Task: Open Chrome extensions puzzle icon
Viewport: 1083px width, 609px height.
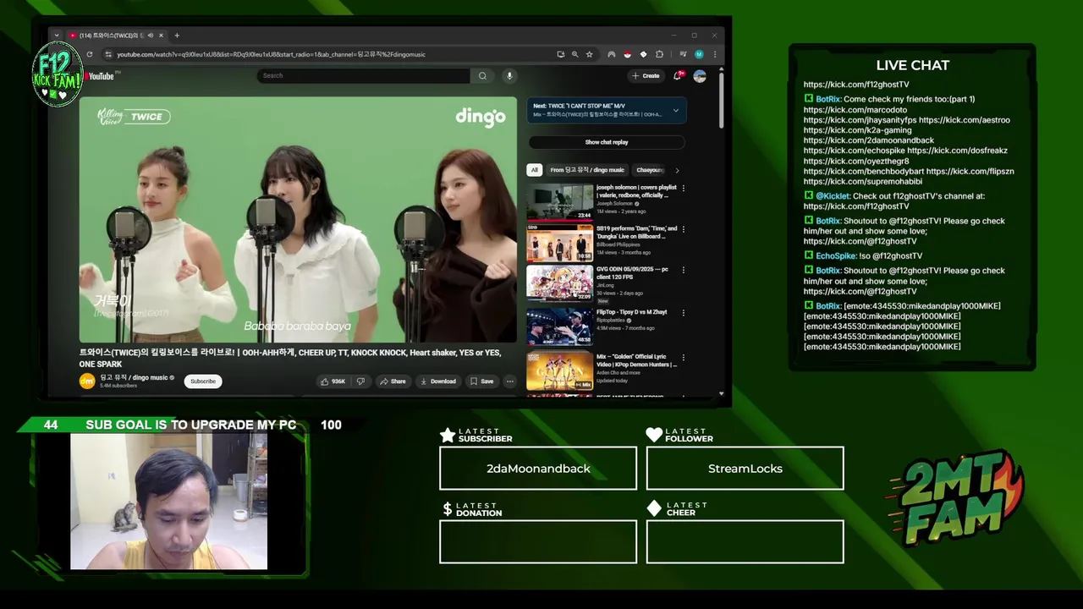Action: 660,54
